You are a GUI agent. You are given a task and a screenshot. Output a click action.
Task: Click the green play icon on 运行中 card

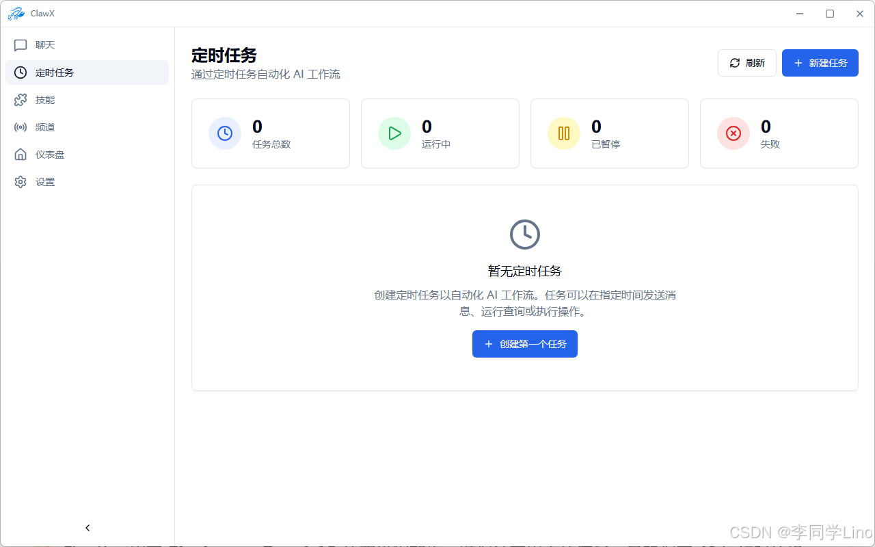394,133
